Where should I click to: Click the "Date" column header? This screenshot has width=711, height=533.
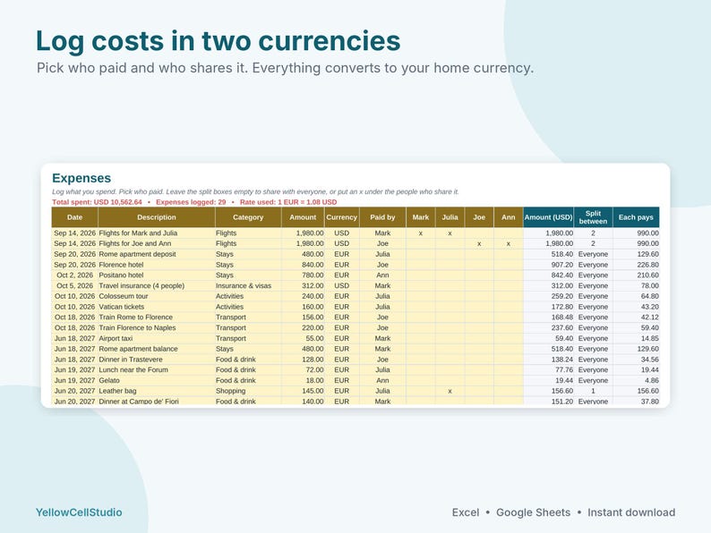[x=75, y=217]
